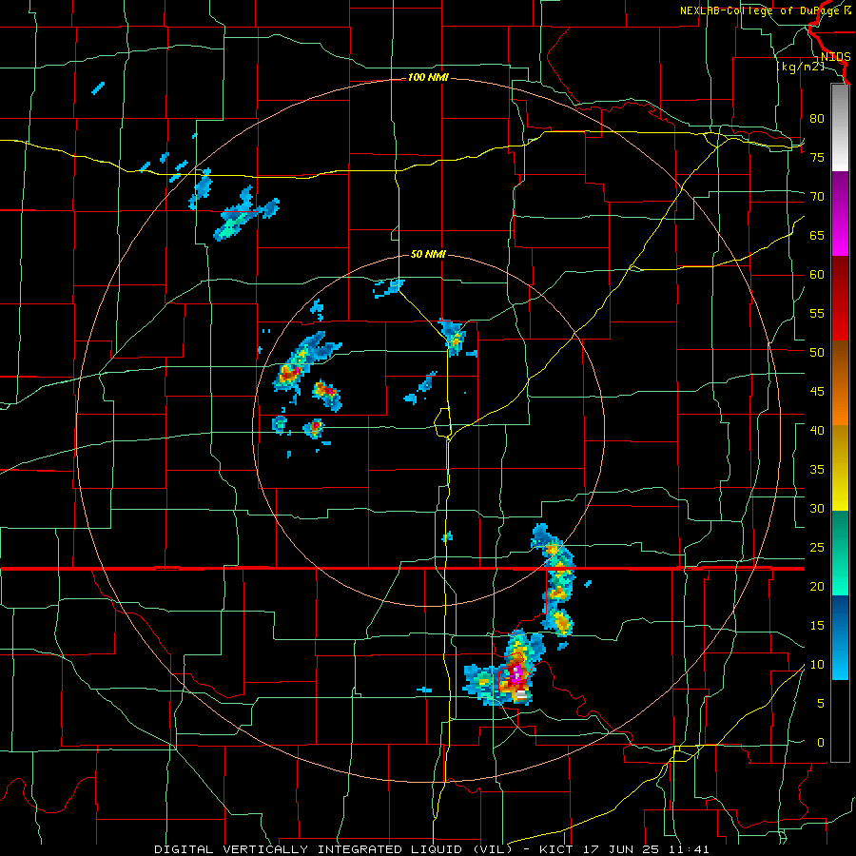Click the "50 NMI" range ring label
856x856 pixels.
pos(428,254)
